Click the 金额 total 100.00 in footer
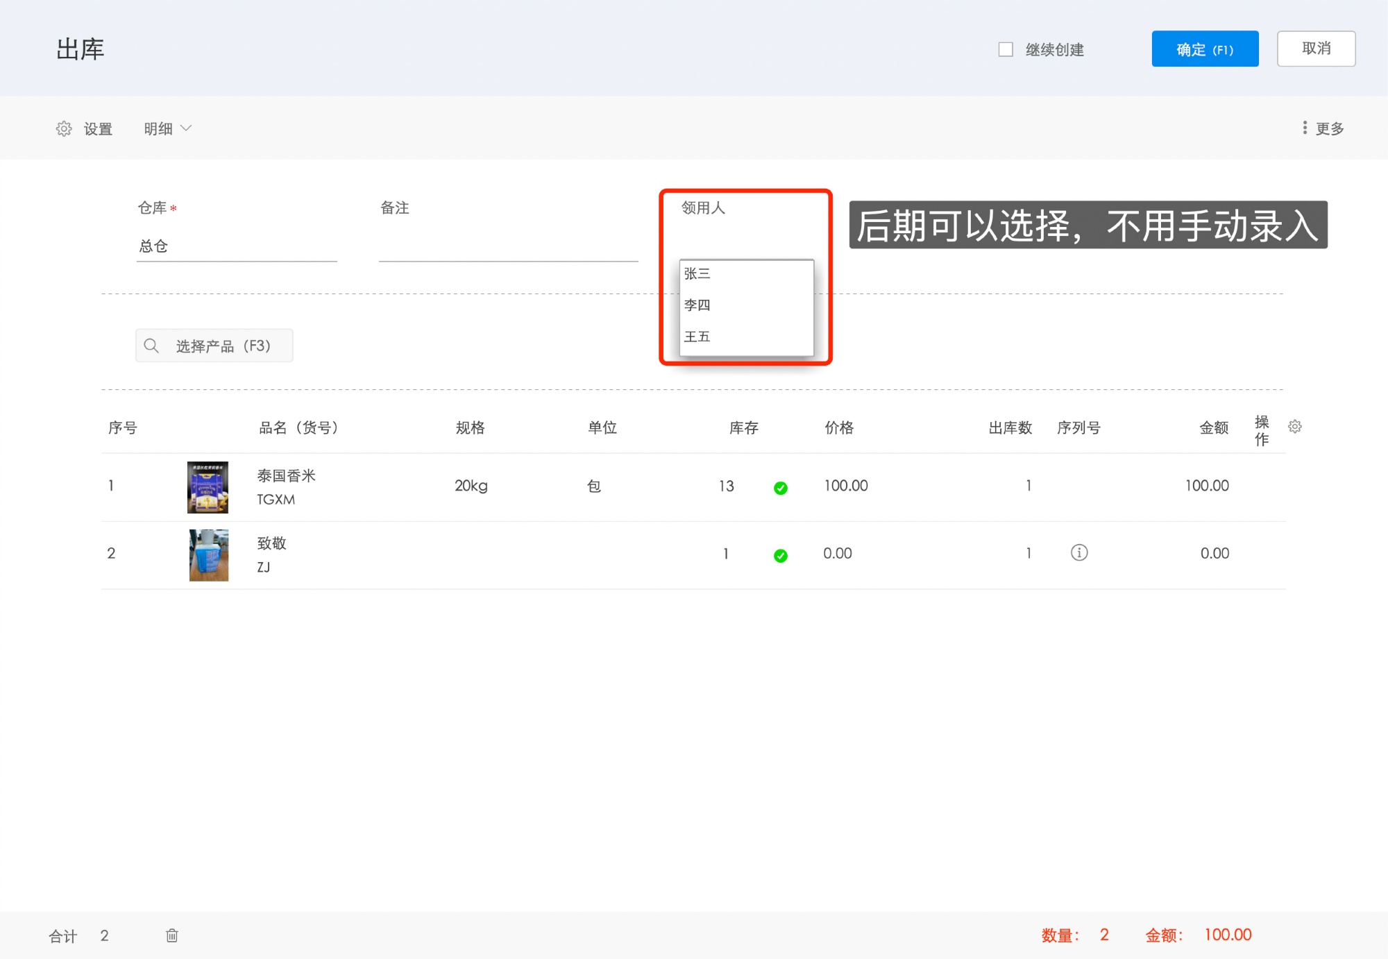This screenshot has width=1388, height=959. click(x=1228, y=935)
